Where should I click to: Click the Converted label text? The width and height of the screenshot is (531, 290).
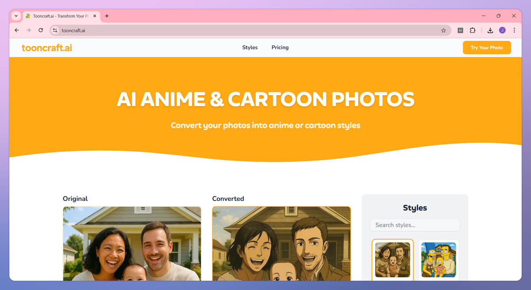click(228, 199)
